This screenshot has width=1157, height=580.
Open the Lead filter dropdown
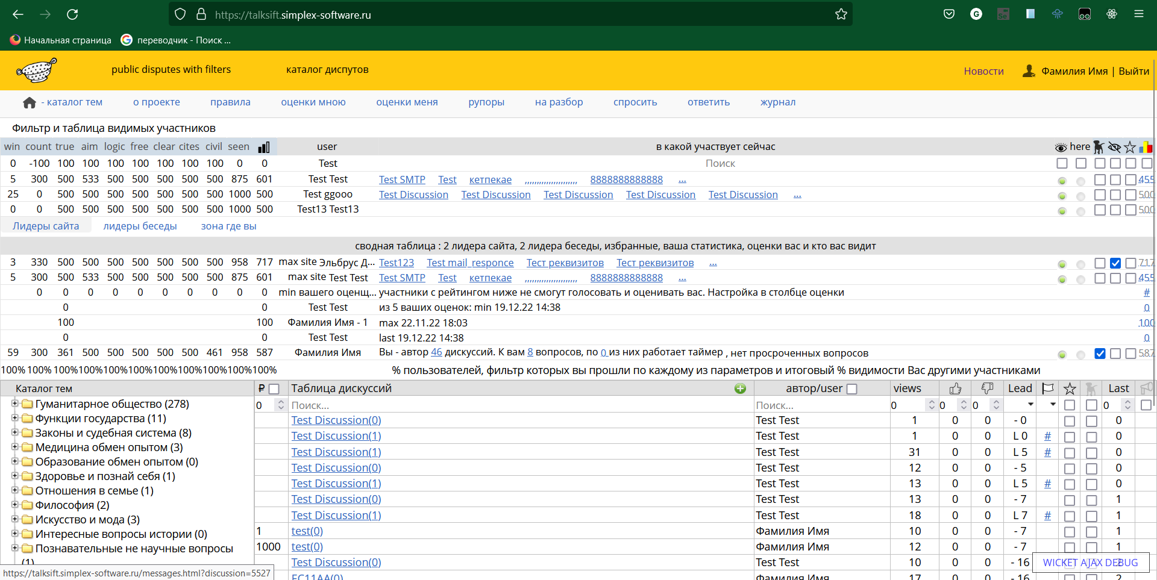click(x=1021, y=405)
